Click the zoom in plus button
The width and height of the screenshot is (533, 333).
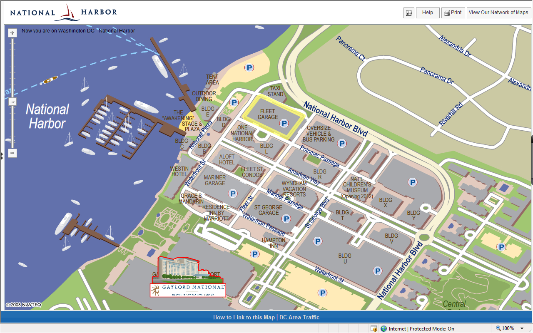(x=12, y=32)
